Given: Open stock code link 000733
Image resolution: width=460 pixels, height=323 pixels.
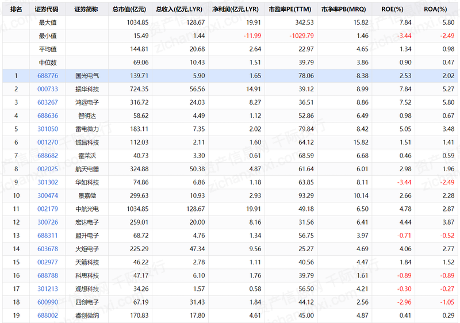Looking at the screenshot, I should 48,89.
